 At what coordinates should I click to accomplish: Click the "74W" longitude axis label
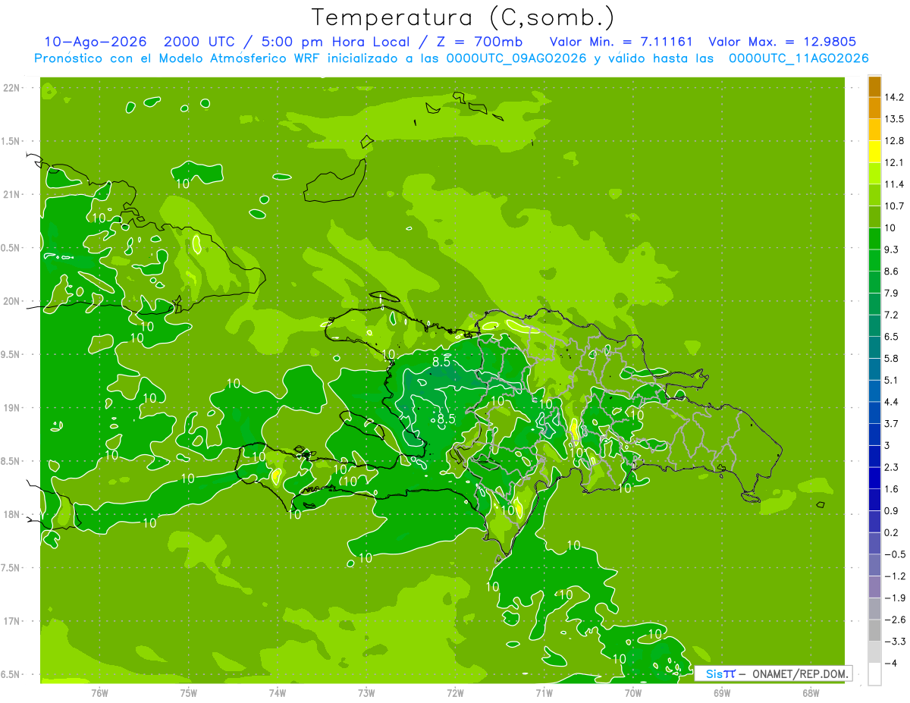[x=278, y=693]
